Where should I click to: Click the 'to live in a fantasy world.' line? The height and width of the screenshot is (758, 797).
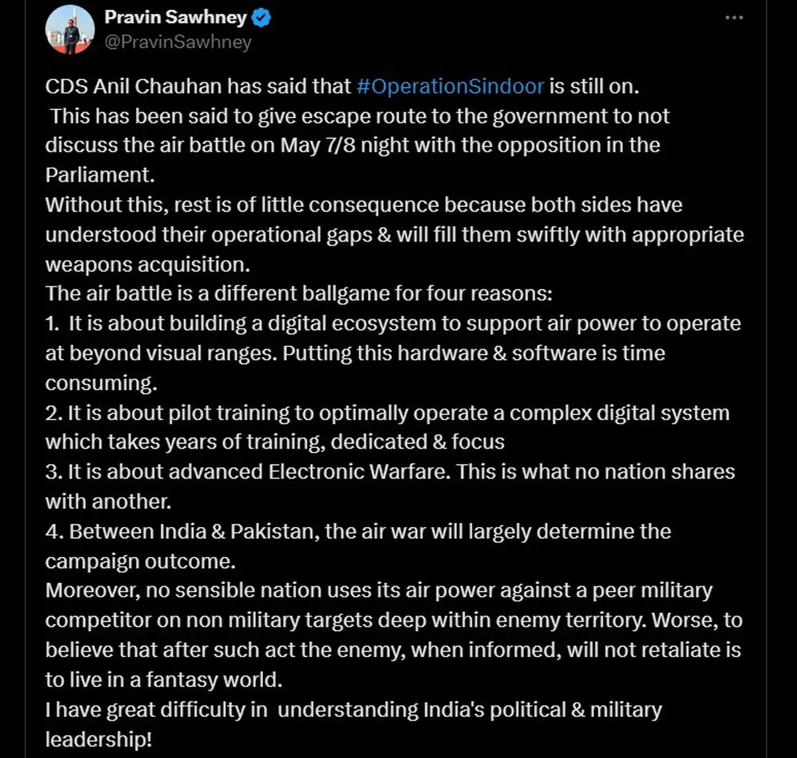[x=163, y=680]
